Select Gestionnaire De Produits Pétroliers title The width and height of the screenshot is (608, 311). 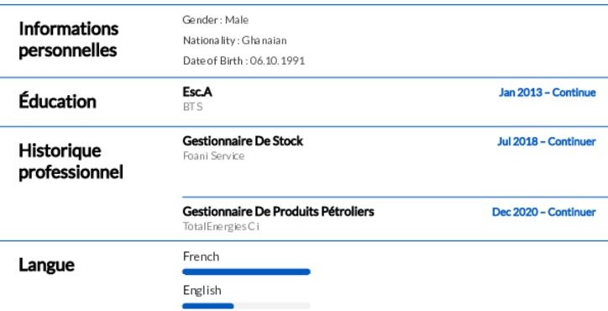click(279, 212)
